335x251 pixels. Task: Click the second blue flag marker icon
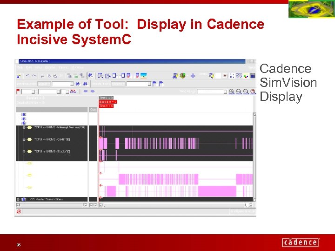[161, 84]
